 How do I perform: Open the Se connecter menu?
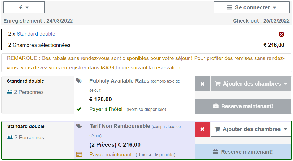pos(251,7)
